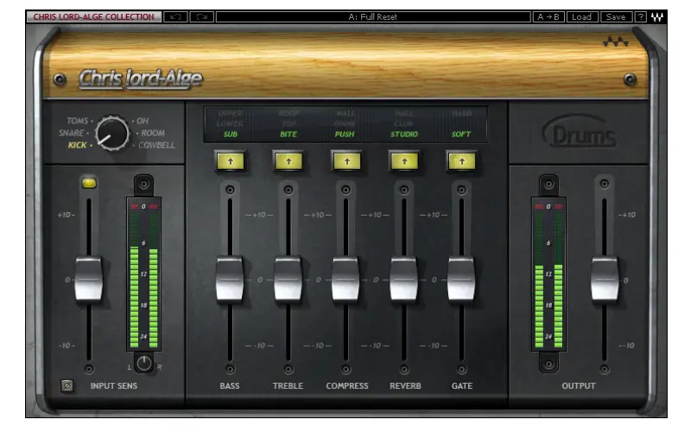Click the Treble fader handle
This screenshot has height=432, width=678.
click(288, 279)
